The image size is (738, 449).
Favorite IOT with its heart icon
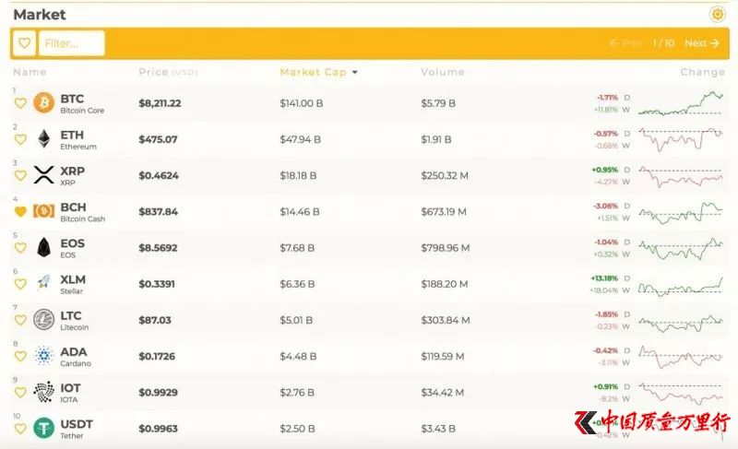[20, 393]
